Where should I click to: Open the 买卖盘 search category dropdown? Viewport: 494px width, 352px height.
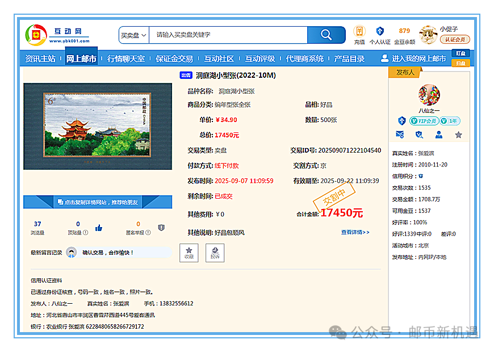[134, 35]
